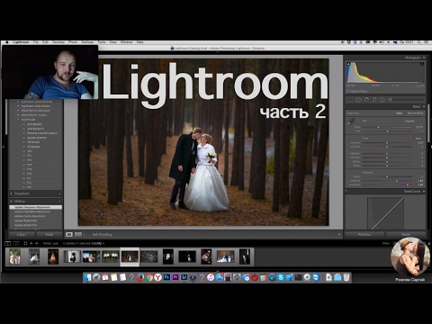This screenshot has height=324, width=432.
Task: Open the Trash in the Dock
Action: pyautogui.click(x=346, y=277)
